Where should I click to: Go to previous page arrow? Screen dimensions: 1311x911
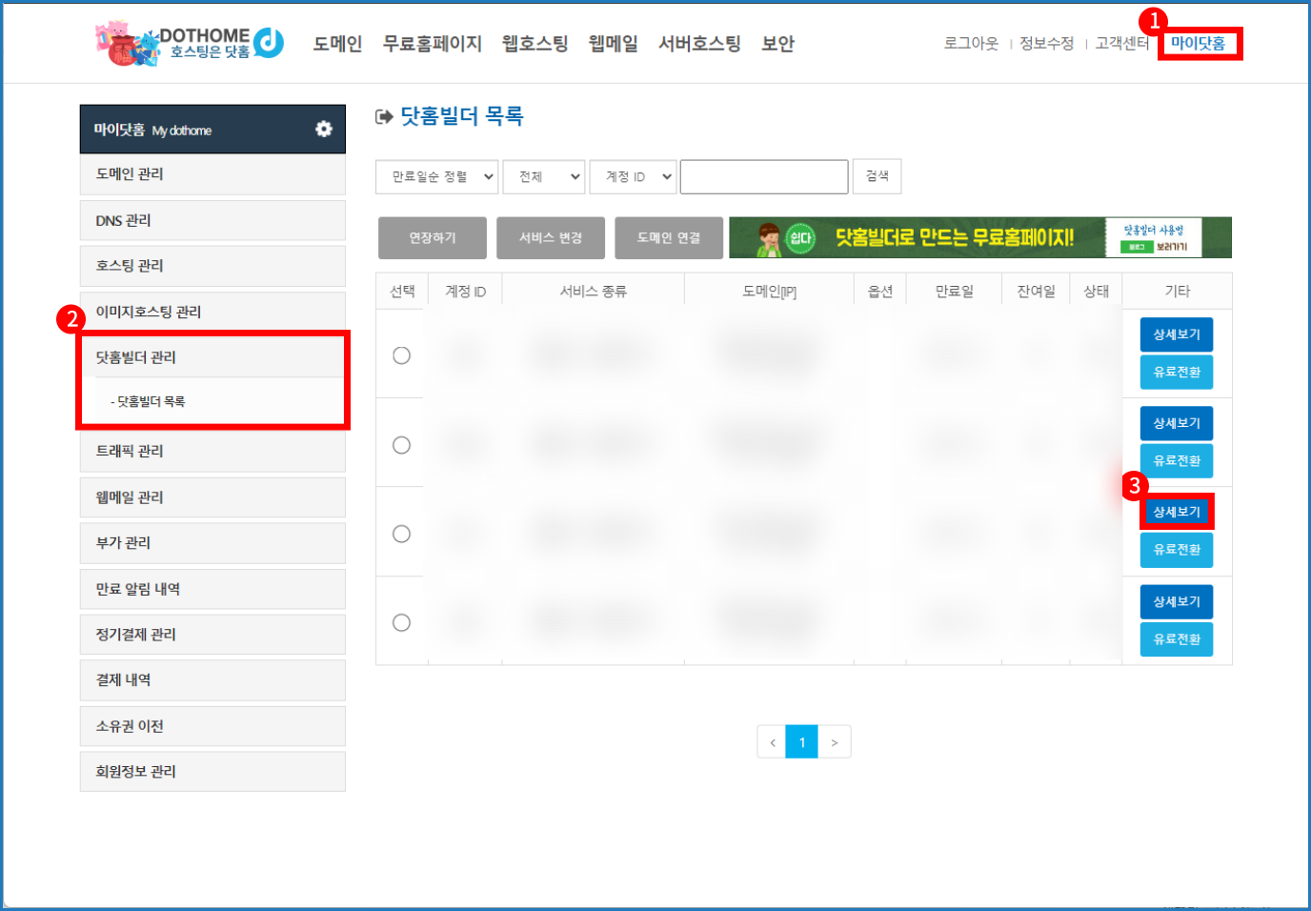click(772, 742)
